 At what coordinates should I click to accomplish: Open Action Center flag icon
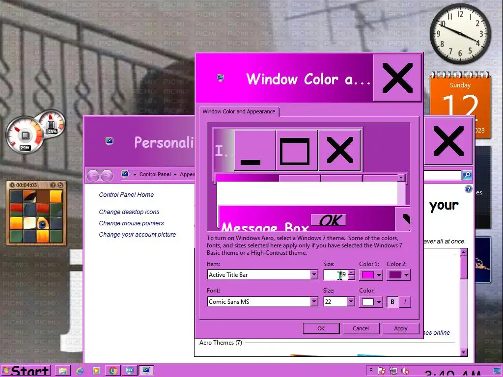pyautogui.click(x=381, y=371)
